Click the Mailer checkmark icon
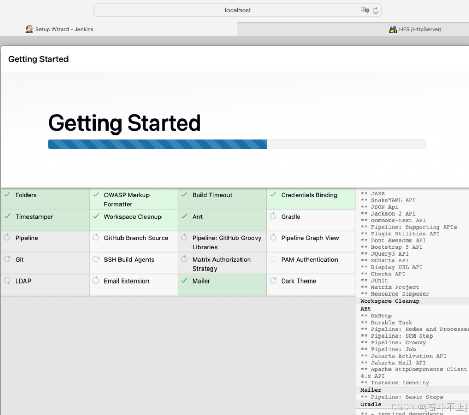The height and width of the screenshot is (415, 469). [184, 280]
